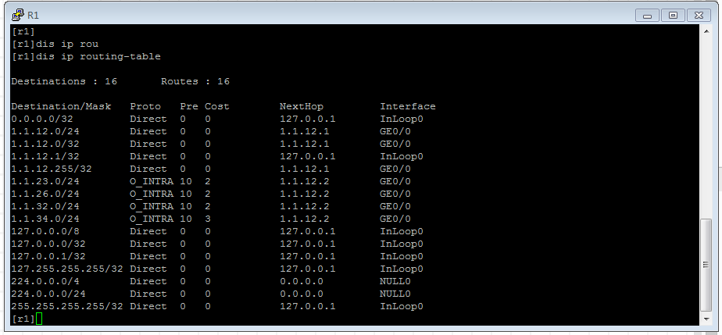Click next hop 1.1.12.2 in the 1.1.26.0/24 row

(x=305, y=194)
